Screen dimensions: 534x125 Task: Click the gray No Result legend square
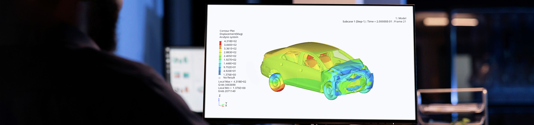[219, 78]
